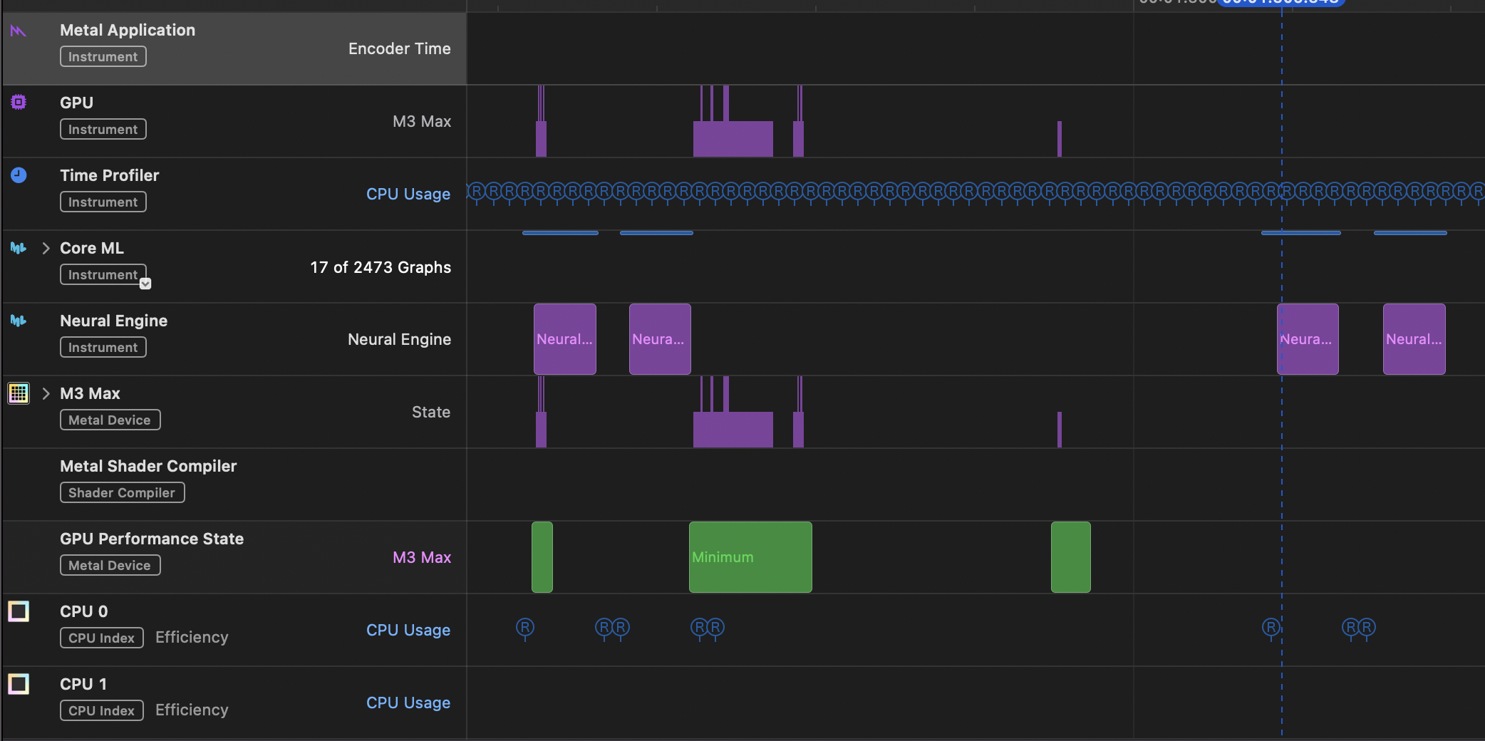Click the purple GPU chip icon

point(19,103)
